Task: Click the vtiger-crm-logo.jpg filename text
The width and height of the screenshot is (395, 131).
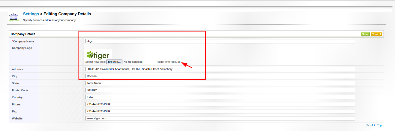Action: (169, 62)
